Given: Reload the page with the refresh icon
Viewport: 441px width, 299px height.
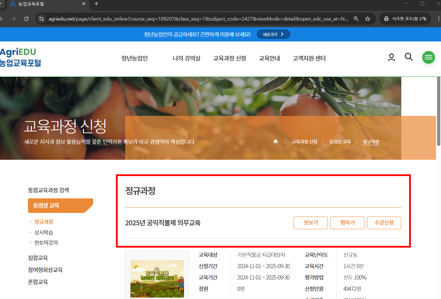Looking at the screenshot, I should coord(26,18).
